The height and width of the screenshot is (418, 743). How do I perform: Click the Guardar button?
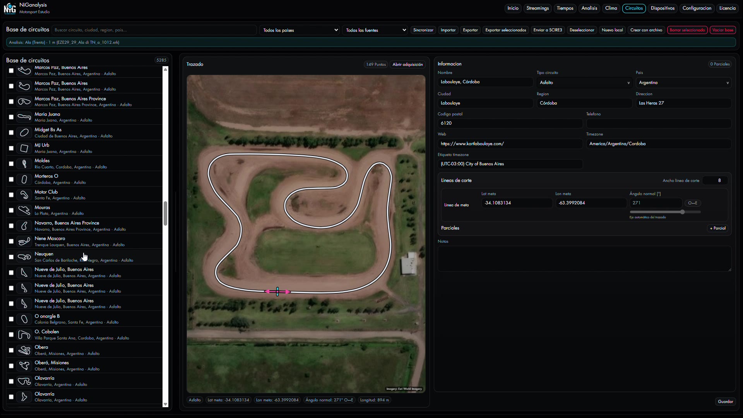(x=725, y=401)
